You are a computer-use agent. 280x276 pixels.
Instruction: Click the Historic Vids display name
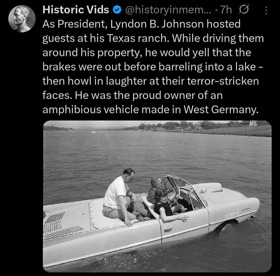[x=76, y=10]
